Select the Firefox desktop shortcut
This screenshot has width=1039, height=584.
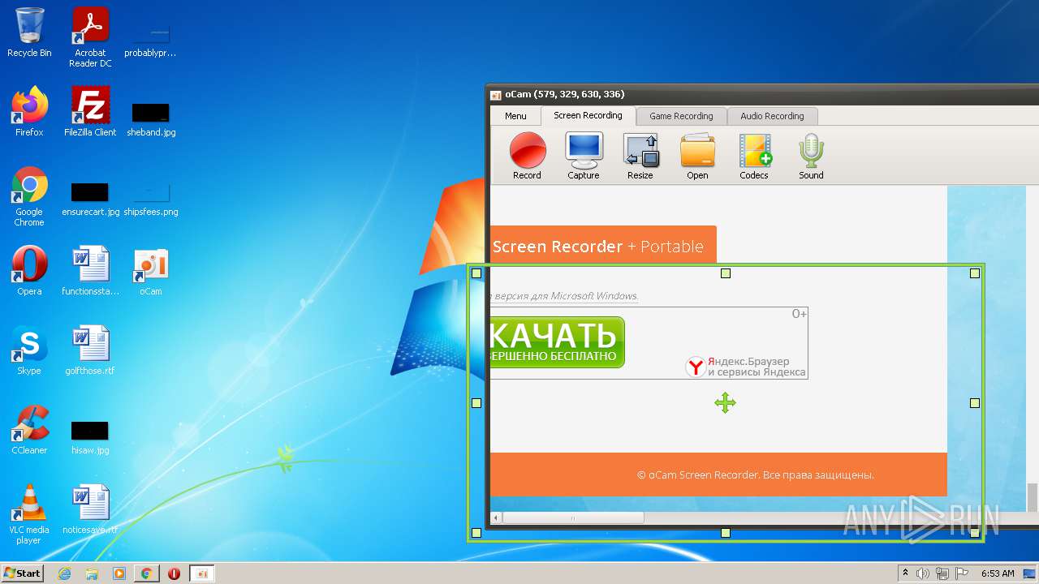[x=29, y=111]
